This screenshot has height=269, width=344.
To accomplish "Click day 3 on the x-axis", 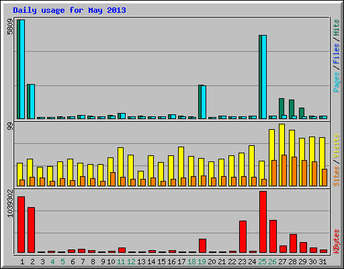I will coord(42,262).
